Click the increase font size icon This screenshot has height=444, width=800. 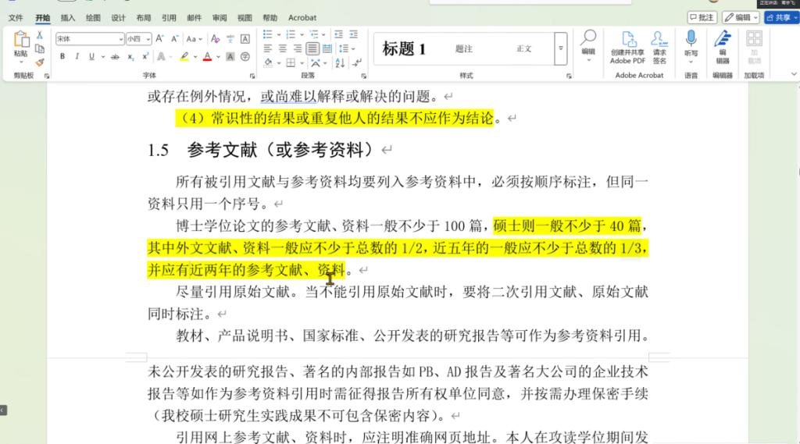pyautogui.click(x=159, y=38)
